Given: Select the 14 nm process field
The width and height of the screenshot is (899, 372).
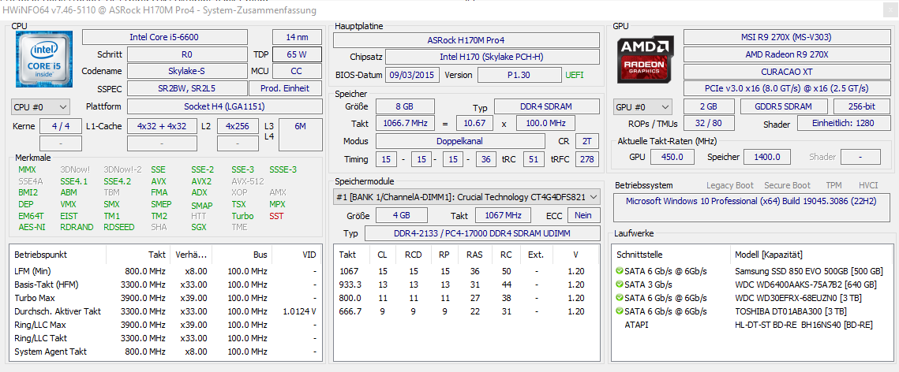Looking at the screenshot, I should tap(297, 37).
